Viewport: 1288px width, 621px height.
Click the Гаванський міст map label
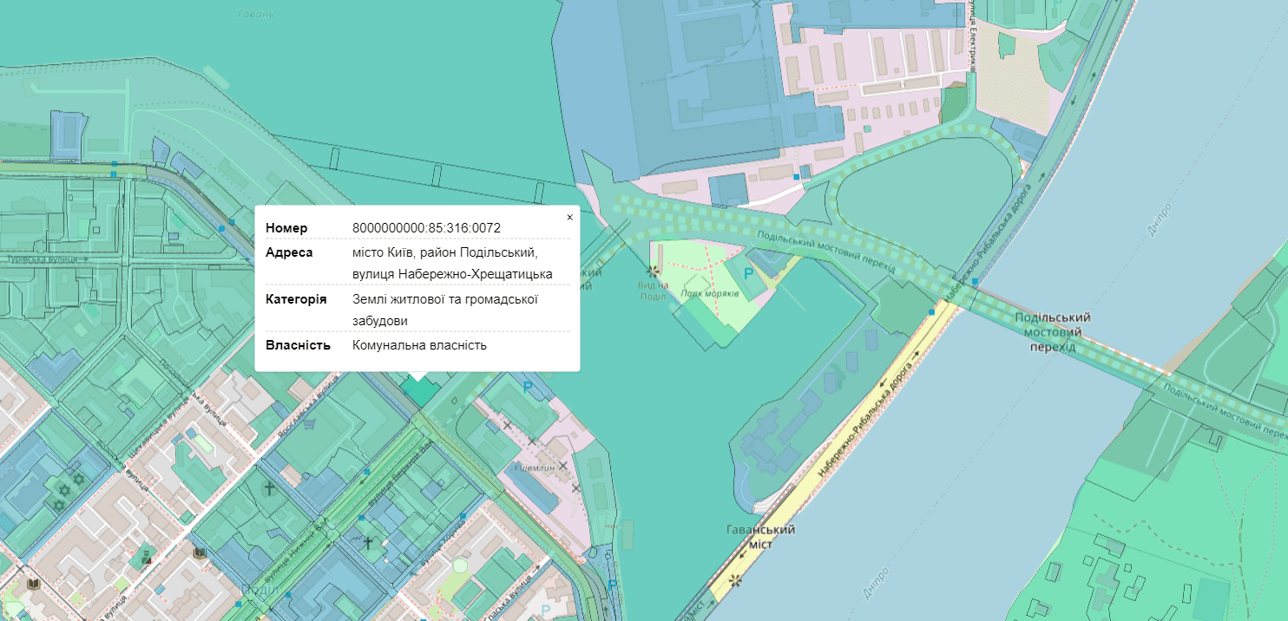pyautogui.click(x=760, y=536)
